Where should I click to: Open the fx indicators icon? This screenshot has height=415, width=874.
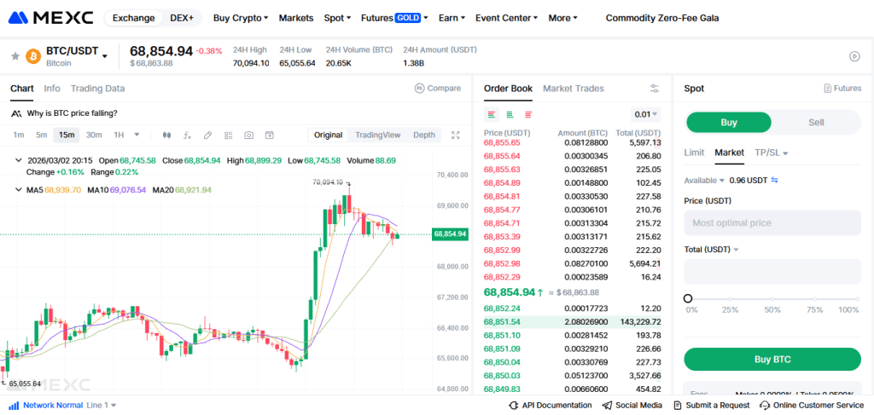point(187,135)
